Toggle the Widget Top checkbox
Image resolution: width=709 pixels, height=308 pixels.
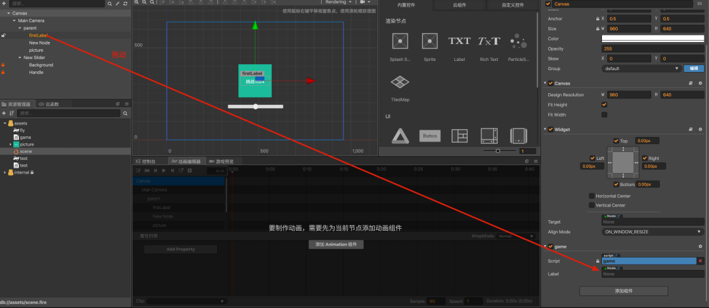[x=616, y=141]
